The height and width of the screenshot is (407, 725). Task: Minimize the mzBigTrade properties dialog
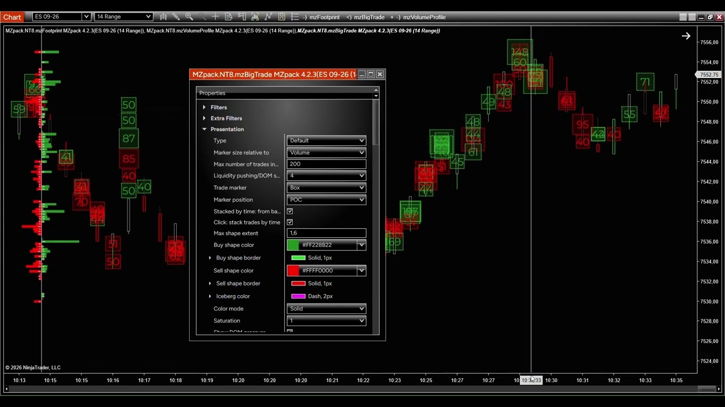tap(361, 75)
